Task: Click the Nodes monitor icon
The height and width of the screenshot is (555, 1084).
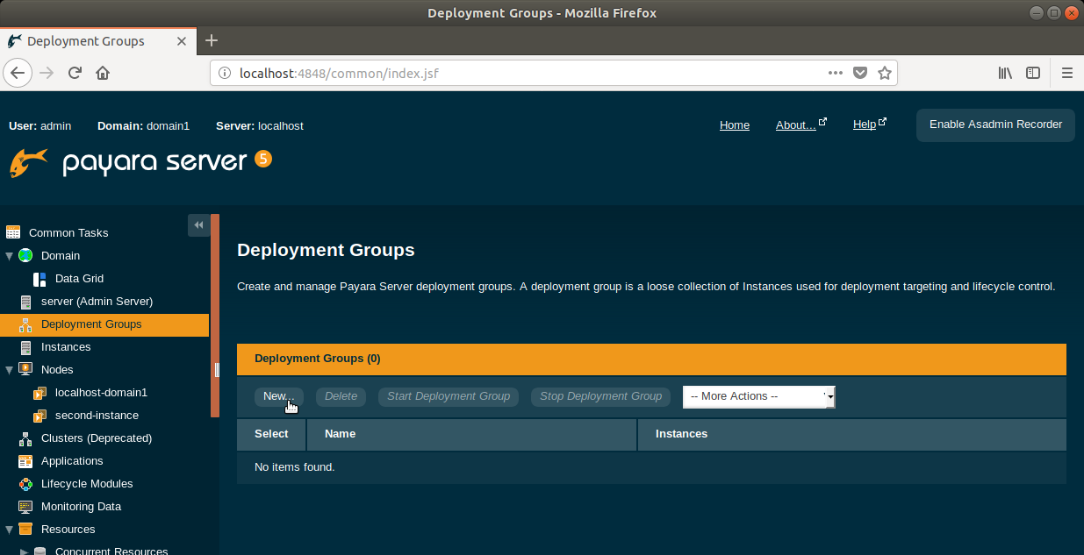Action: coord(25,369)
